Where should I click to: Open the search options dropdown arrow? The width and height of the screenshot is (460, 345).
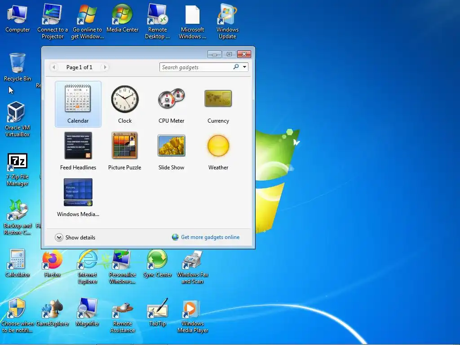[x=244, y=67]
